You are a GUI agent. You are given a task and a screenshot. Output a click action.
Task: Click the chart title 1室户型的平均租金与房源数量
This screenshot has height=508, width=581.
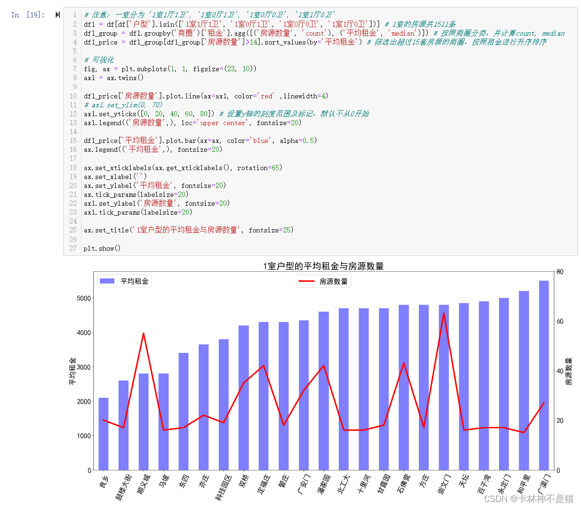tap(323, 266)
